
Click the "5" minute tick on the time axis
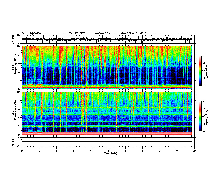(x=108, y=151)
